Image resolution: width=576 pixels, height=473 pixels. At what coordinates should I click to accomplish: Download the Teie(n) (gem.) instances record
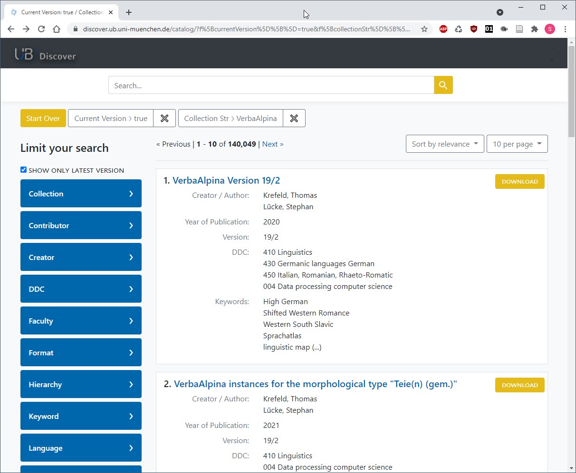tap(519, 385)
